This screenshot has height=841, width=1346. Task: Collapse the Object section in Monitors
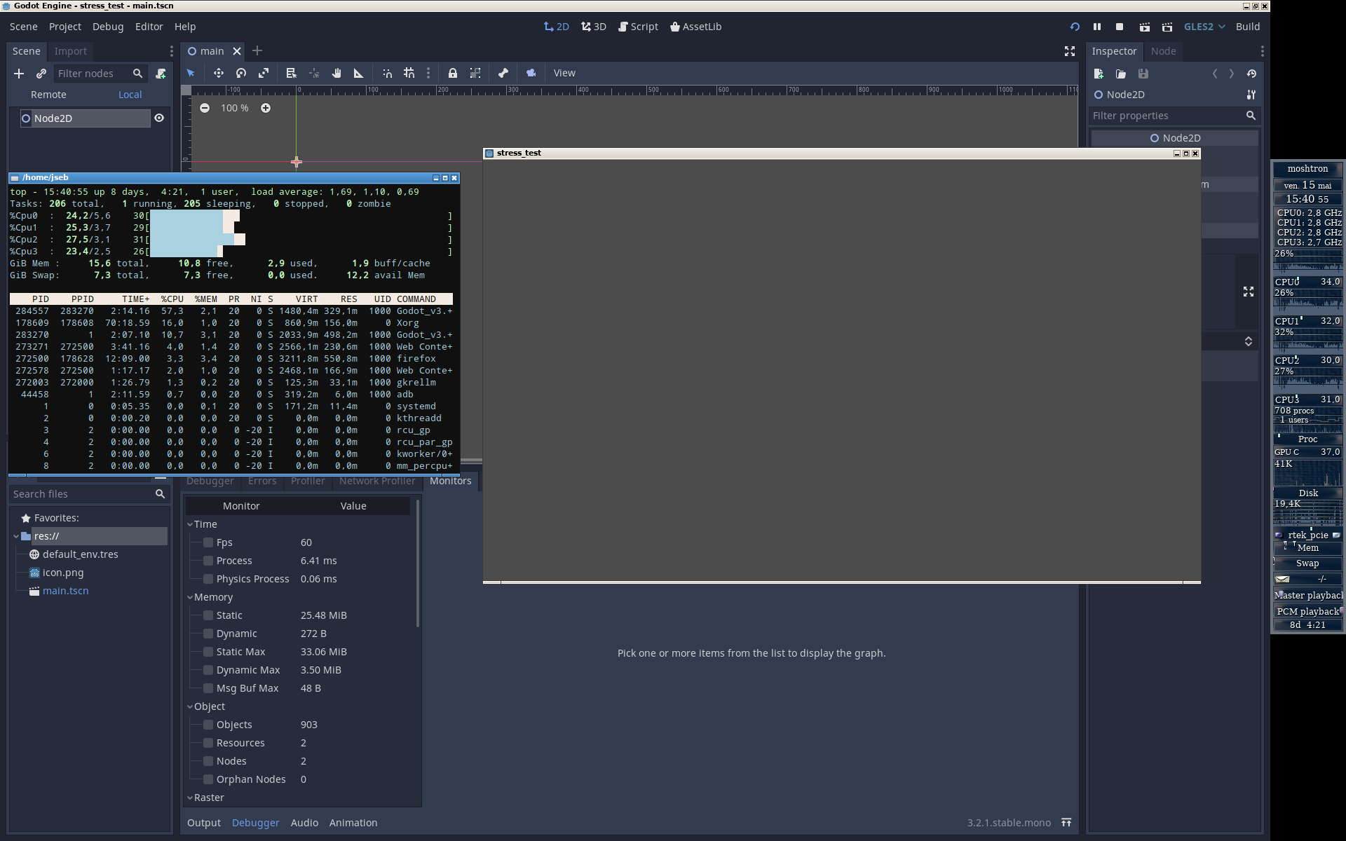point(189,706)
